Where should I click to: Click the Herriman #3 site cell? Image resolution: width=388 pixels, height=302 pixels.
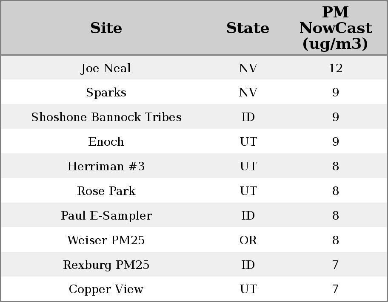click(106, 167)
